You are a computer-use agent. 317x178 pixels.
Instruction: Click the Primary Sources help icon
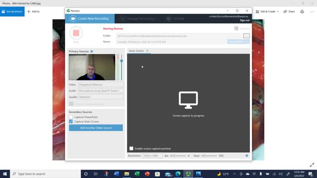[92, 51]
